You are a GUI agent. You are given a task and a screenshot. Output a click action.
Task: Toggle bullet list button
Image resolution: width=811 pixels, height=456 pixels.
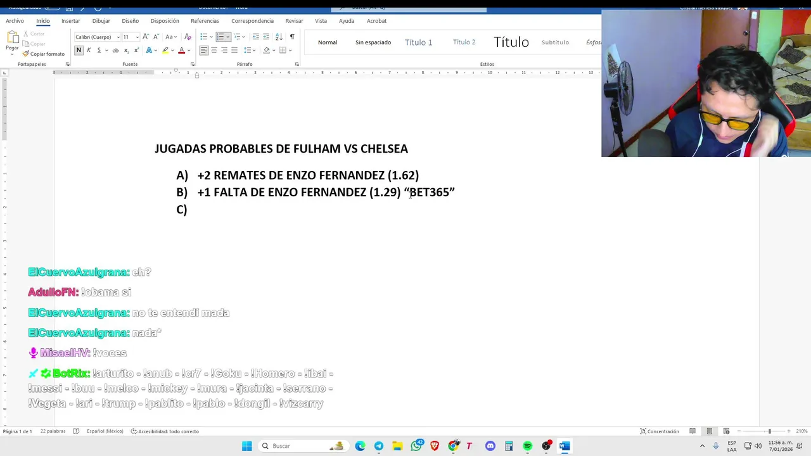click(203, 37)
